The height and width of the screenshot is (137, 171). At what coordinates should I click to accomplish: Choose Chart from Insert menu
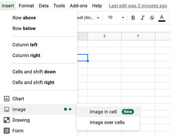coord(38,99)
